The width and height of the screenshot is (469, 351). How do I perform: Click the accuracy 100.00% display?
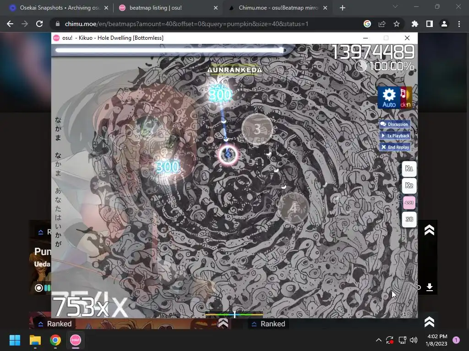[x=391, y=66]
